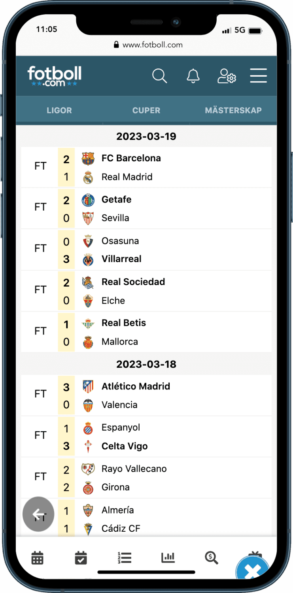Switch to the MÄSTERSKAP tab
This screenshot has width=293, height=593.
[x=233, y=110]
